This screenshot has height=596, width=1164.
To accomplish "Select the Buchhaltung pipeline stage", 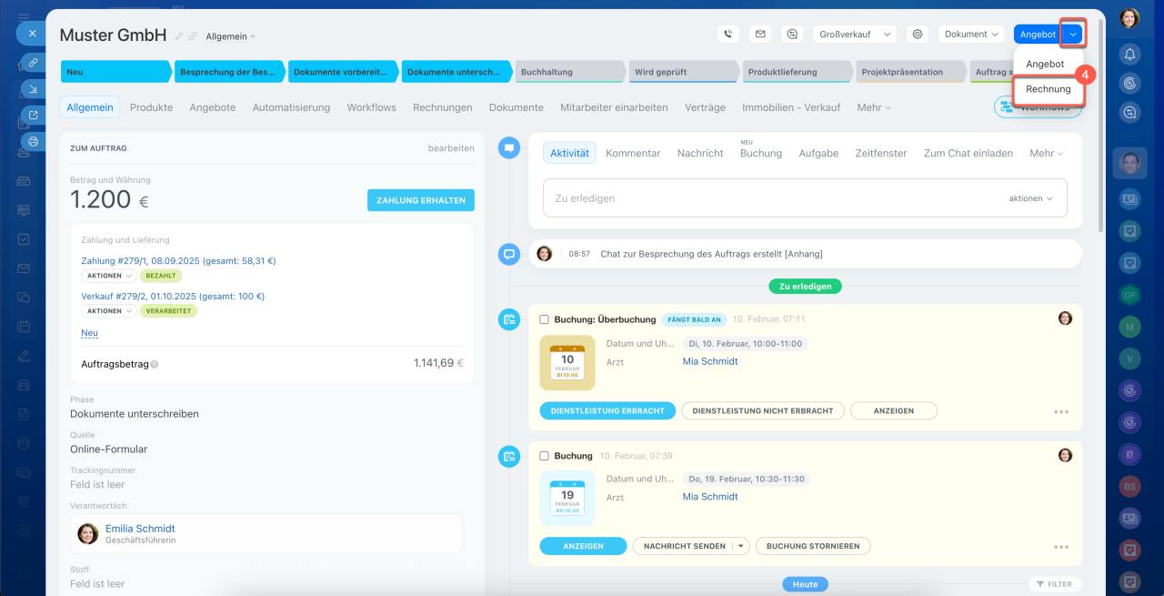I will pyautogui.click(x=568, y=72).
